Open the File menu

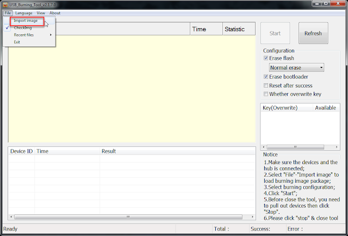tap(8, 13)
